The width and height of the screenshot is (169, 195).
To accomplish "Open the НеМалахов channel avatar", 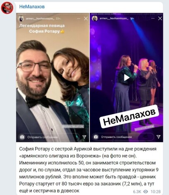I will click(x=7, y=8).
